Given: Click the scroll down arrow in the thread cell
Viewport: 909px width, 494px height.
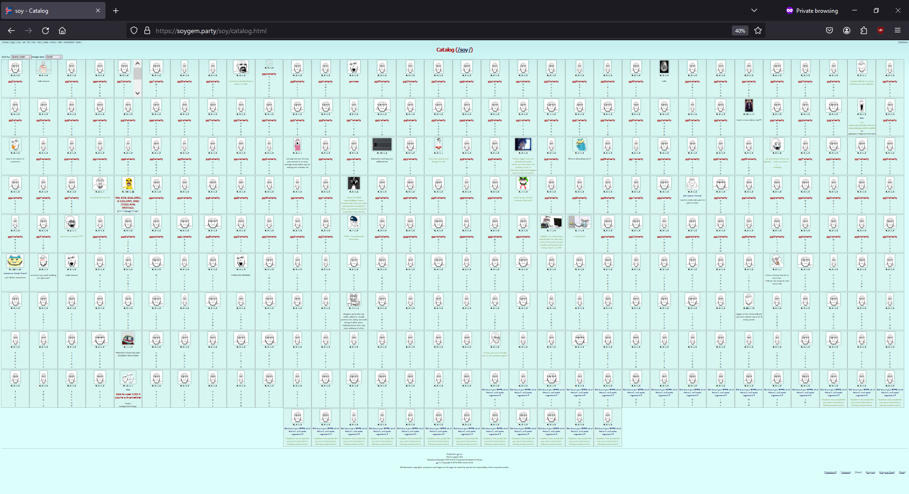Looking at the screenshot, I should click(138, 93).
